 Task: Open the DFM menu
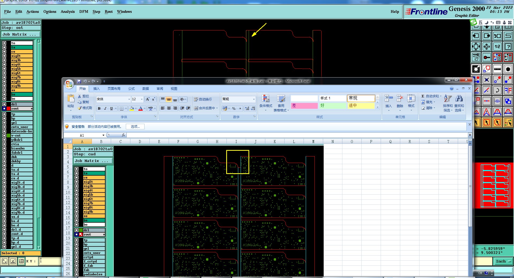[84, 11]
